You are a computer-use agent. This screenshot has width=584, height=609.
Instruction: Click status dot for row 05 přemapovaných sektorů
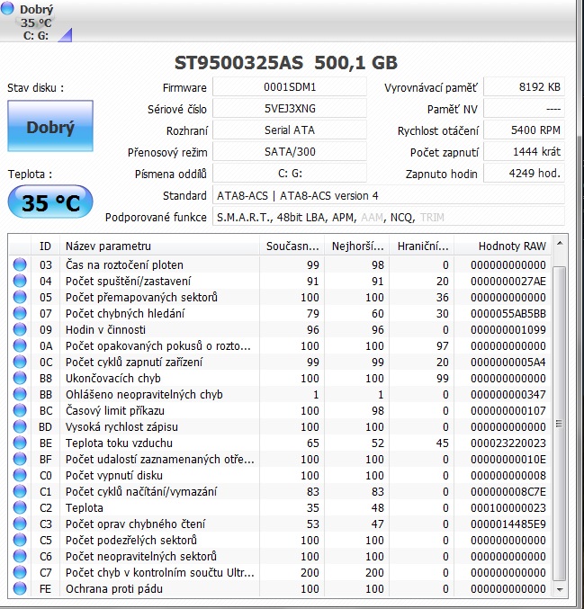click(20, 297)
